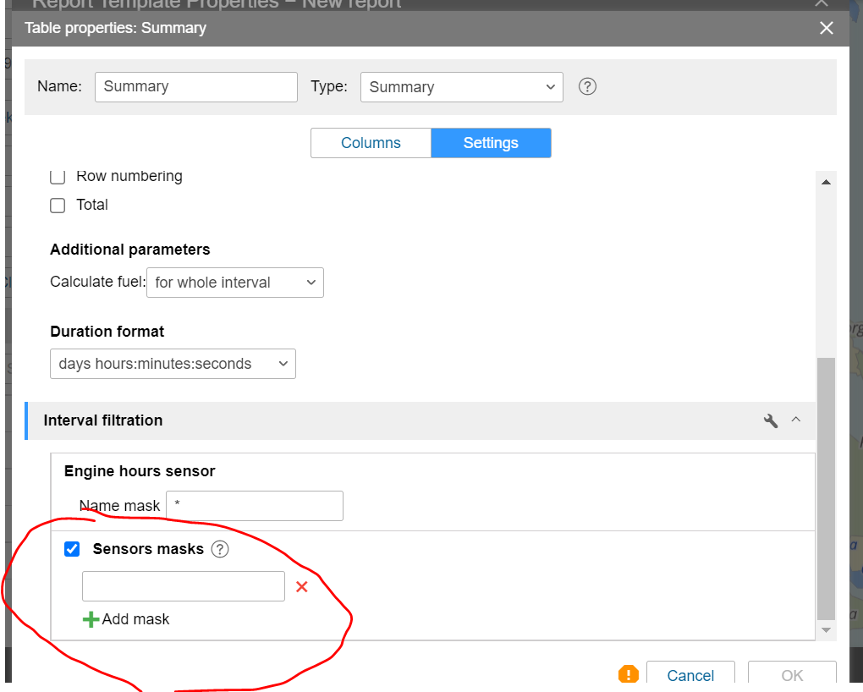Viewport: 863px width, 692px height.
Task: Close the Table properties dialog
Action: pos(827,28)
